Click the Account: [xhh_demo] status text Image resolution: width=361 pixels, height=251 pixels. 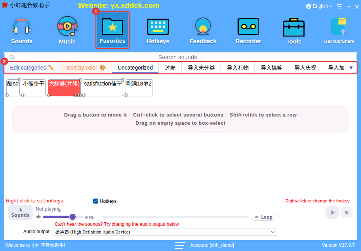tap(212, 245)
